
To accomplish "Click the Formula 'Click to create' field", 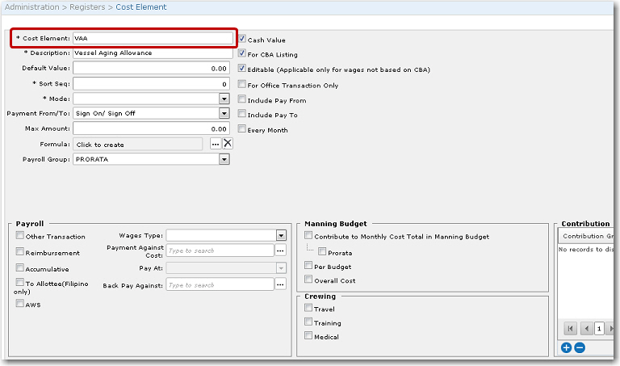I will (x=137, y=145).
